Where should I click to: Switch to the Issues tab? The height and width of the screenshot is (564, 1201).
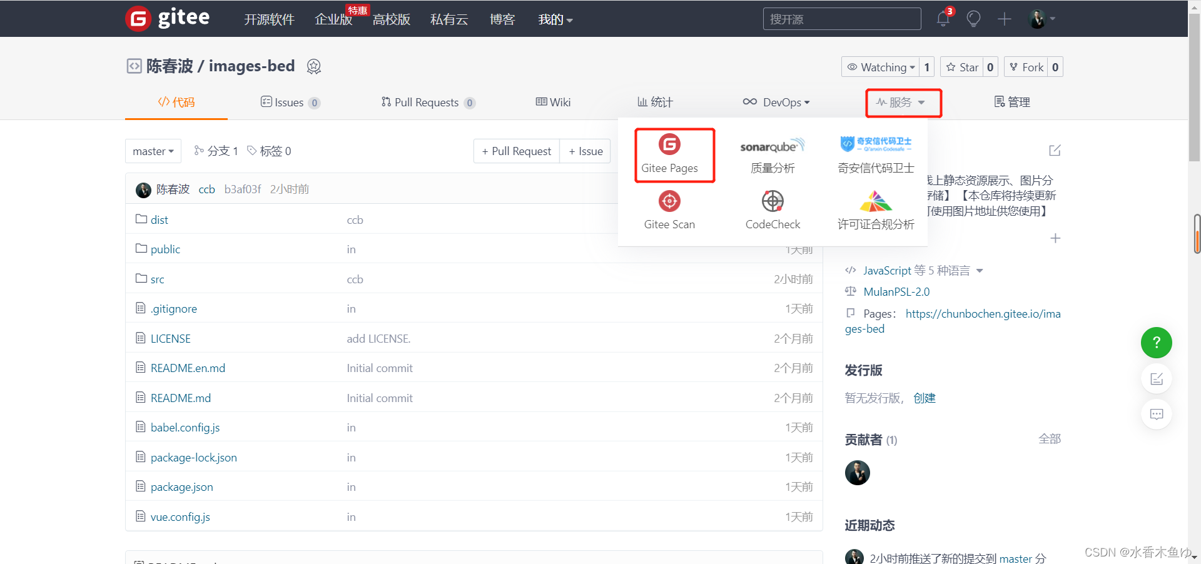pos(290,102)
